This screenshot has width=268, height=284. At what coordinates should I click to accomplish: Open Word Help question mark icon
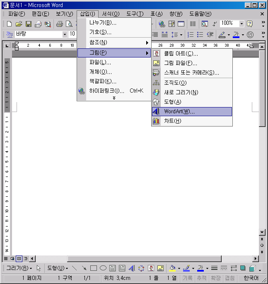[250, 24]
